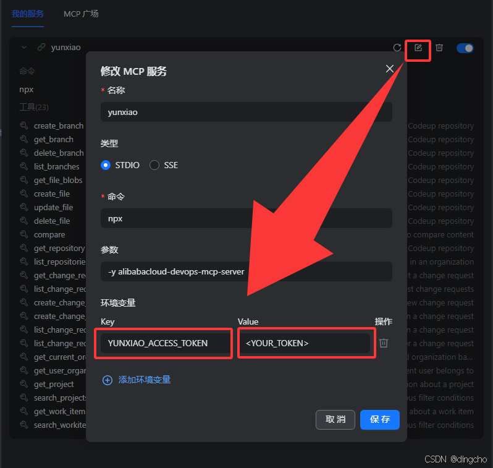This screenshot has height=468, width=493.
Task: Click the tool icon beside update_file
Action: click(24, 207)
